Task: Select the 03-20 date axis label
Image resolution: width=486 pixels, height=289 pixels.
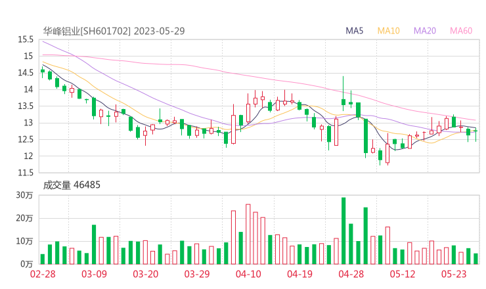Action: 145,275
